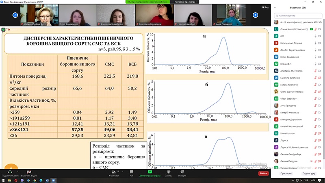Select video thumbnail of Natalia Falendysh
Image resolution: width=325 pixels, height=183 pixels.
point(193,15)
